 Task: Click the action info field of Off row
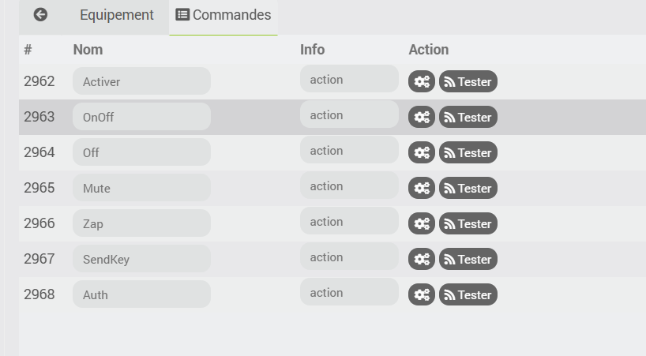point(349,150)
